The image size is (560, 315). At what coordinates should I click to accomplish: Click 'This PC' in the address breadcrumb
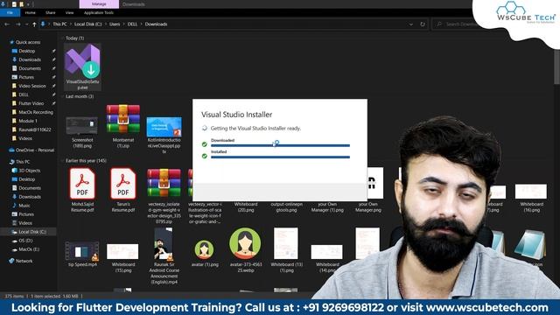59,24
